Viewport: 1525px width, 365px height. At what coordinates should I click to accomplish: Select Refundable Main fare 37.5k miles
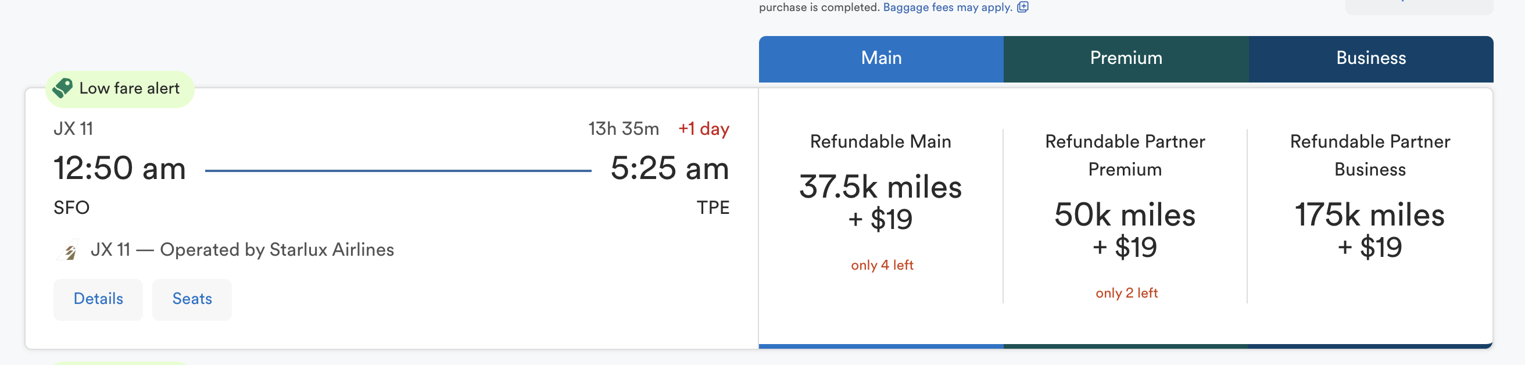click(x=880, y=202)
